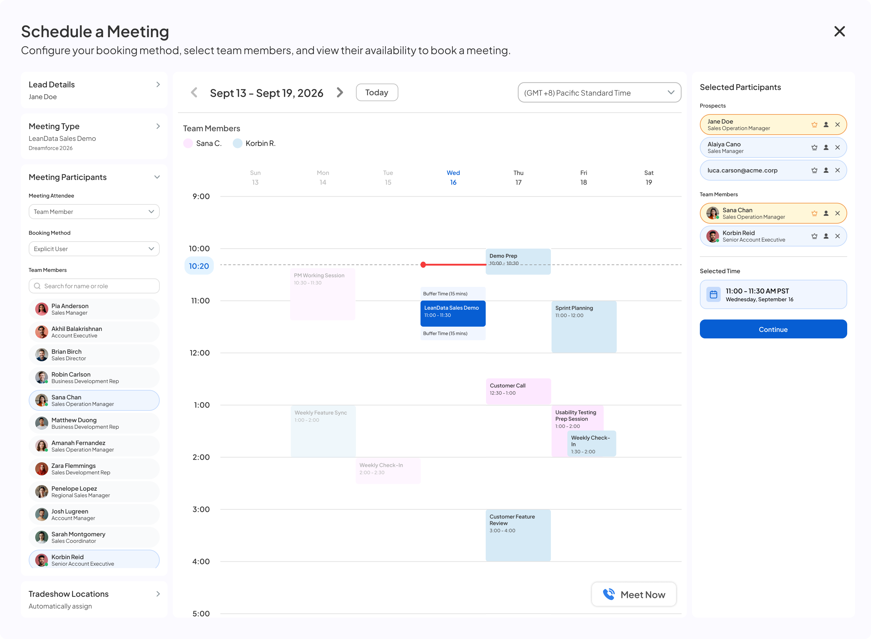The image size is (871, 639).
Task: Toggle Korbin Reid in team members list
Action: (94, 559)
